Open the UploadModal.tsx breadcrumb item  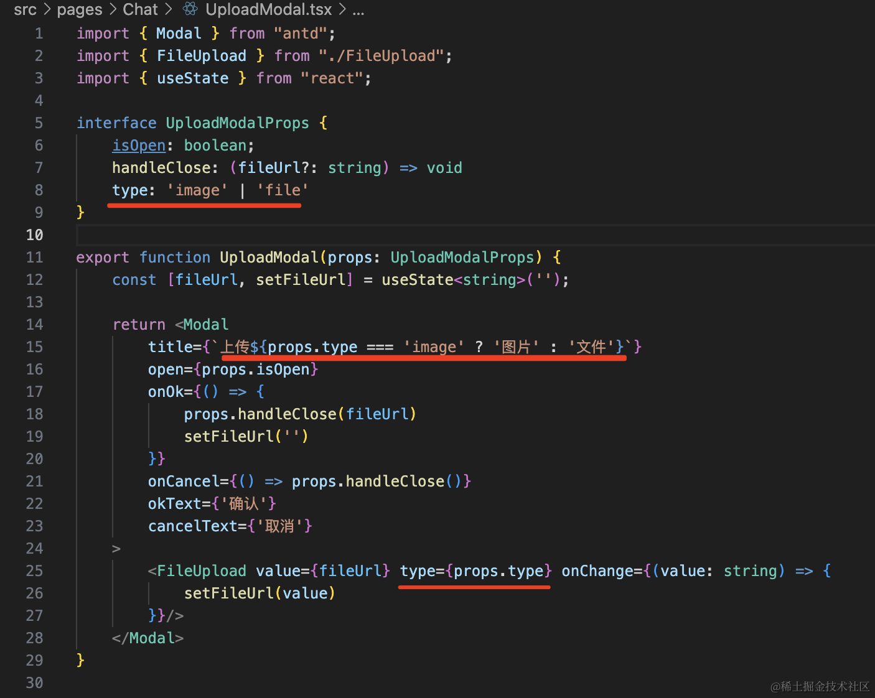click(x=268, y=9)
